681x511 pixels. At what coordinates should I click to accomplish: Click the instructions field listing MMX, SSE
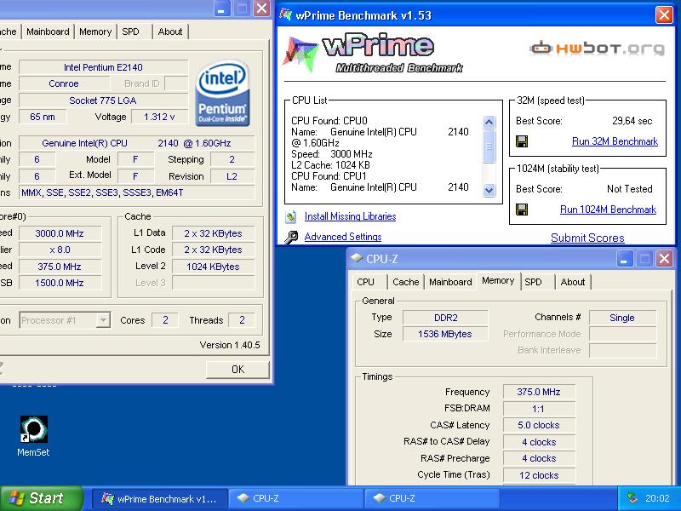[137, 192]
